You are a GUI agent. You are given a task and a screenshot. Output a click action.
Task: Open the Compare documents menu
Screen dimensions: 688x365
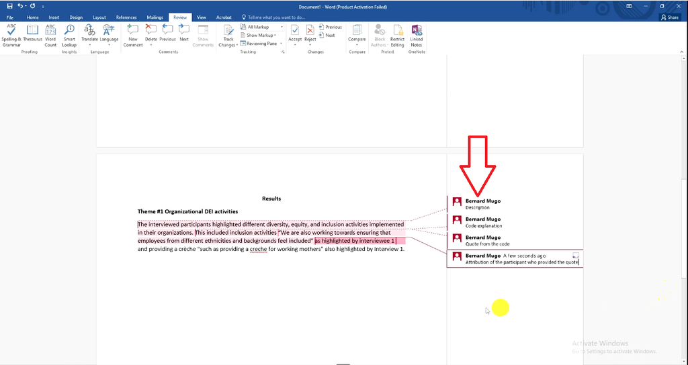click(x=357, y=36)
